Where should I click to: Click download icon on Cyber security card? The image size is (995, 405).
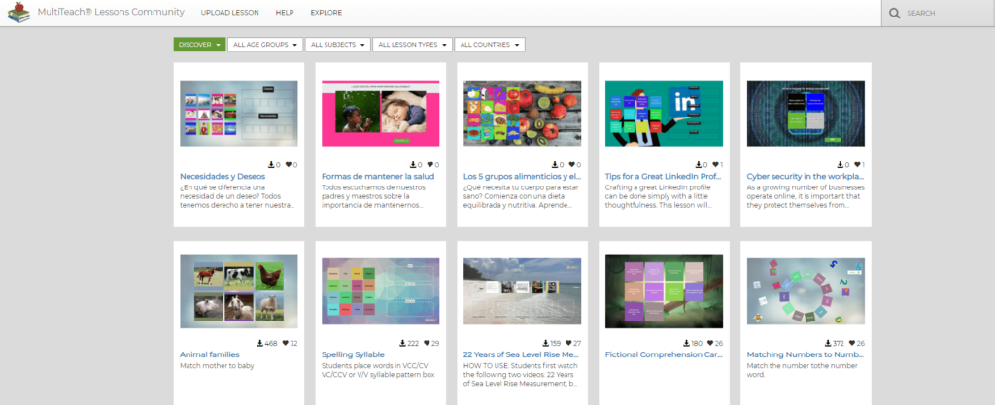[840, 165]
